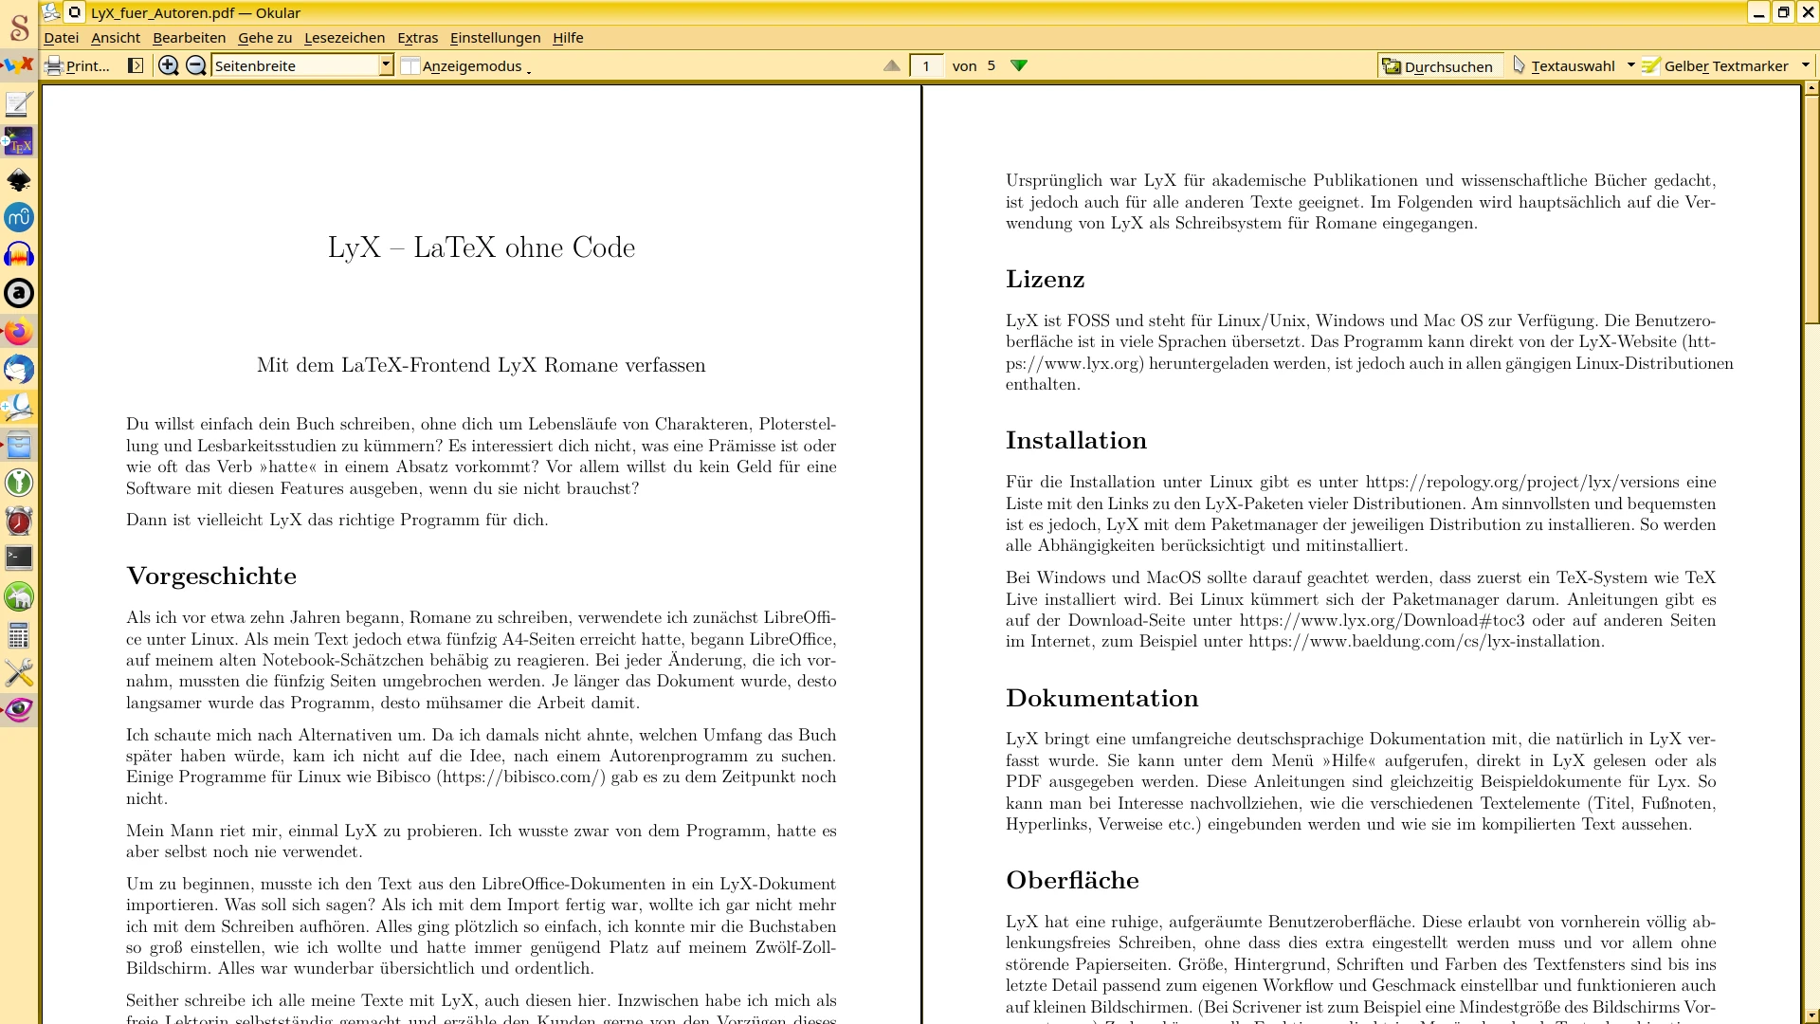This screenshot has width=1820, height=1024.
Task: Click the vertical scrollbar handle
Action: 1811,209
